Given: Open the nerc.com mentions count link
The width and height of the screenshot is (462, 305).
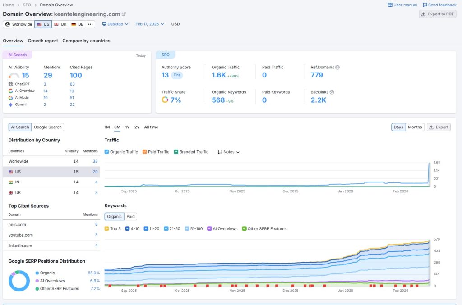Looking at the screenshot, I should 96,224.
